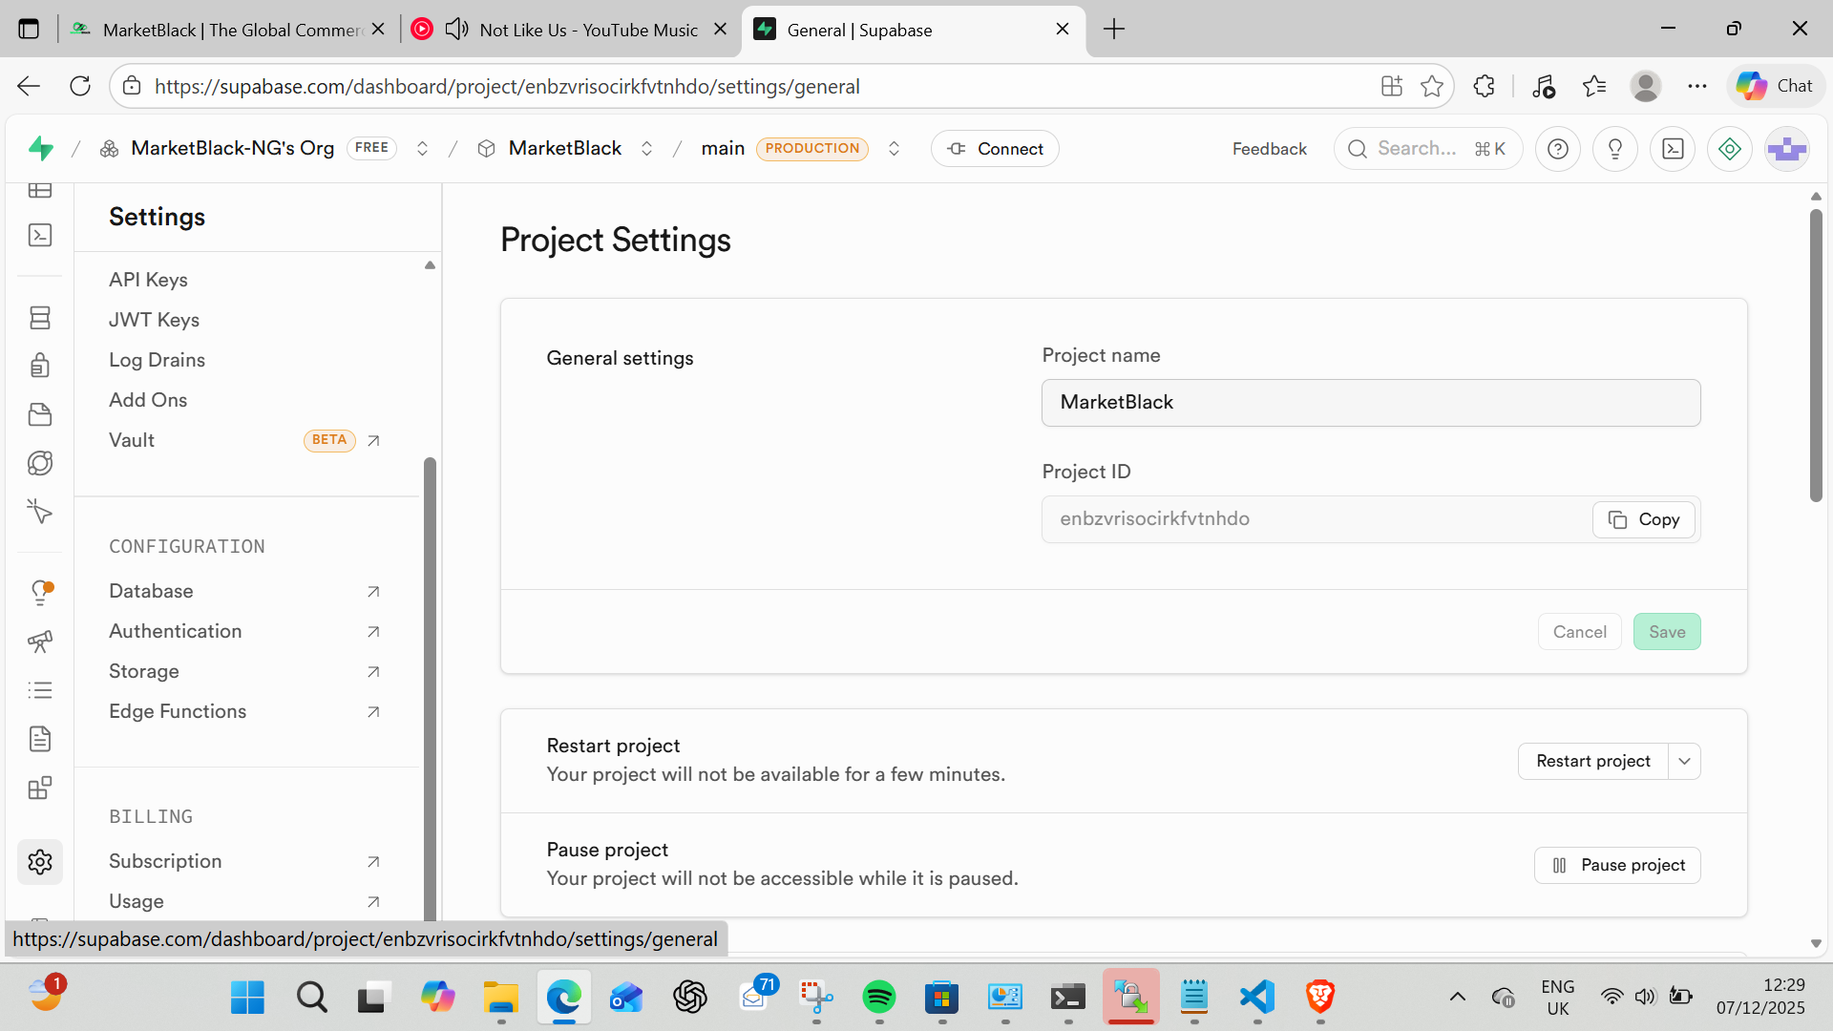Image resolution: width=1833 pixels, height=1031 pixels.
Task: Open Authentication lock icon in sidebar
Action: tap(40, 366)
